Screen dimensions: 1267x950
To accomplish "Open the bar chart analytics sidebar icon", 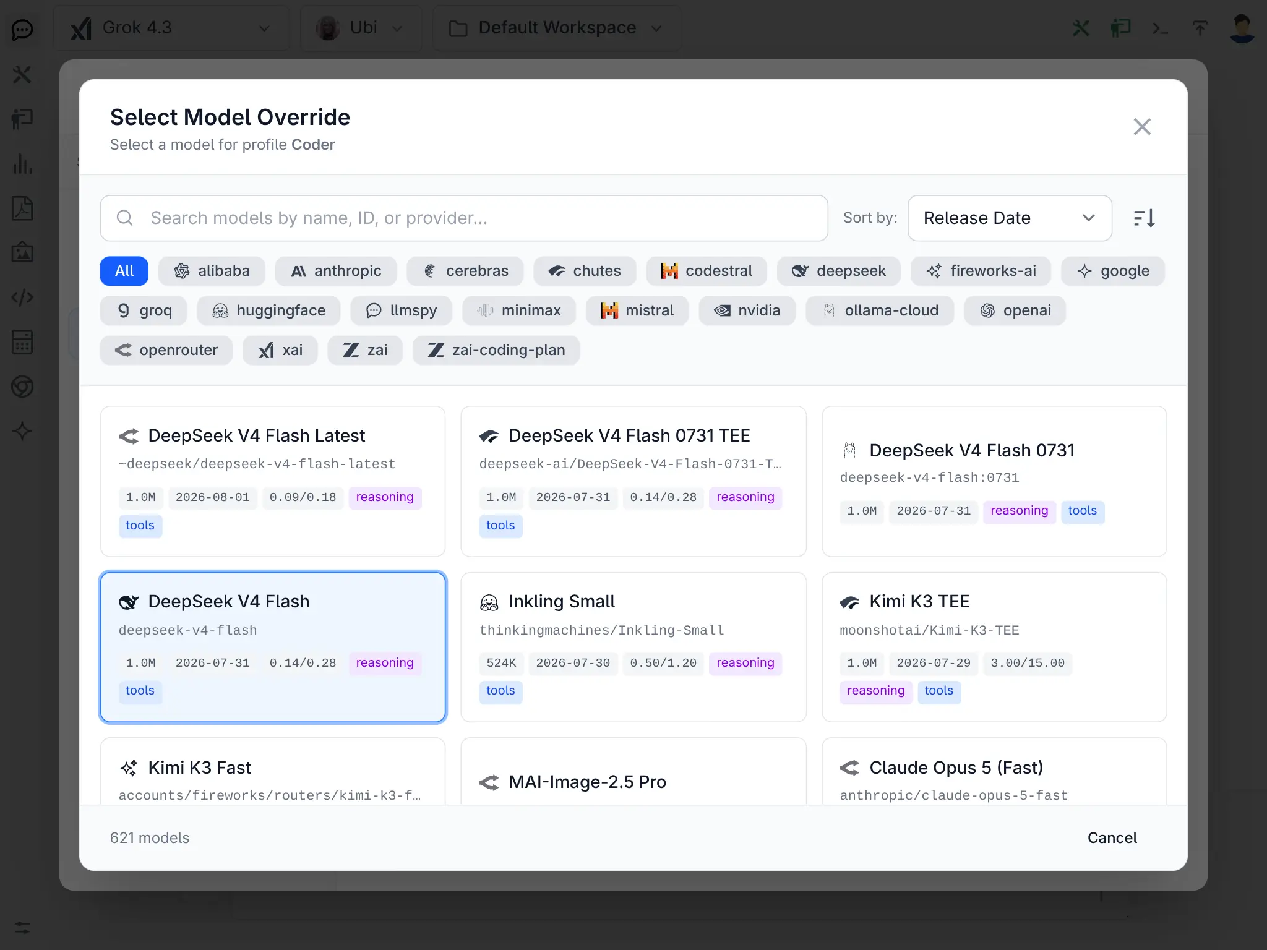I will click(x=22, y=164).
